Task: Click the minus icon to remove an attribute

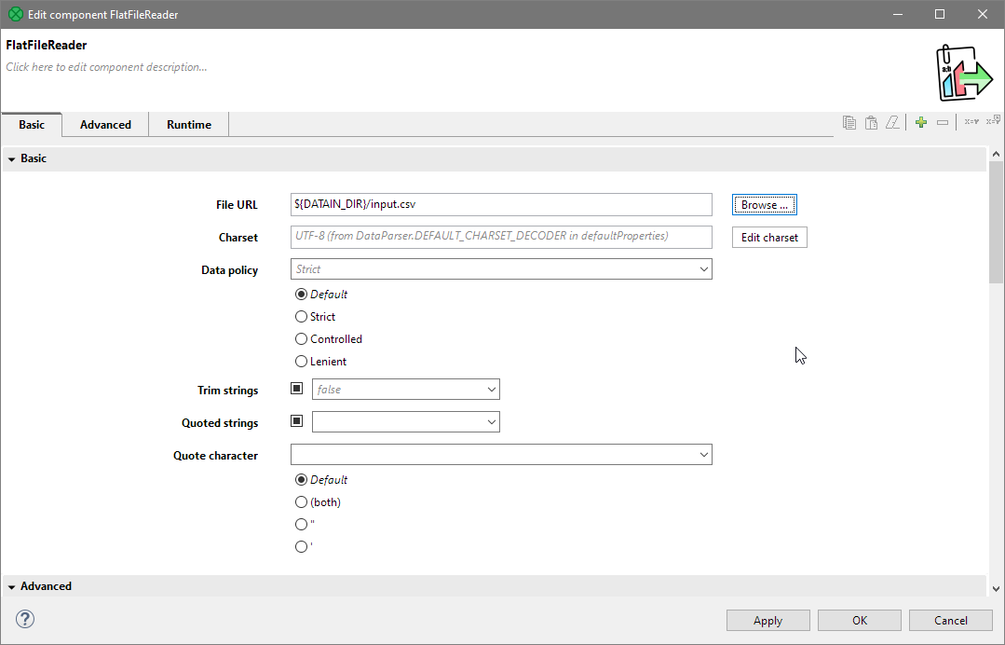Action: [x=943, y=121]
